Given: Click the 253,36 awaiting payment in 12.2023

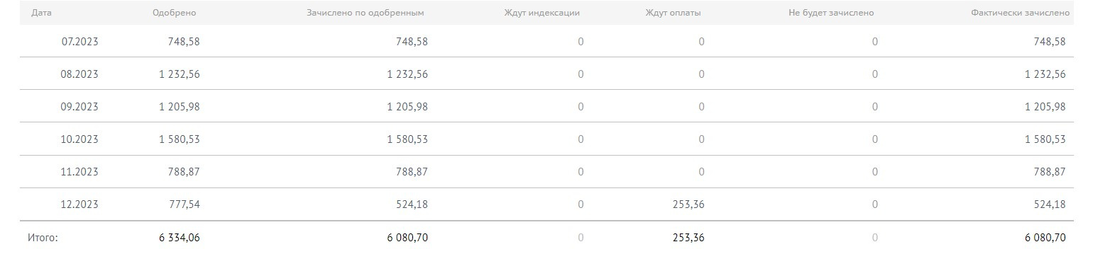Looking at the screenshot, I should click(x=688, y=204).
